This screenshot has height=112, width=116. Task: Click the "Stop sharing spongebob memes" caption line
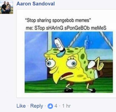[x=58, y=20]
